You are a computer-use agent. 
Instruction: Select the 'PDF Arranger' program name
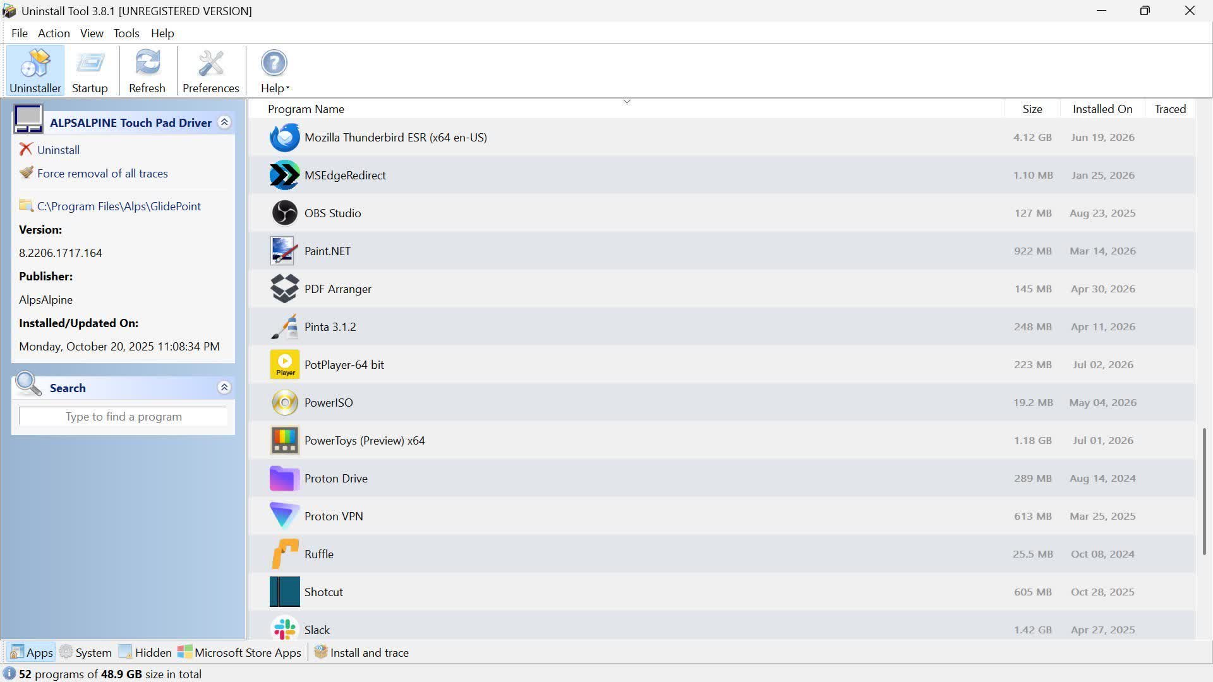338,289
